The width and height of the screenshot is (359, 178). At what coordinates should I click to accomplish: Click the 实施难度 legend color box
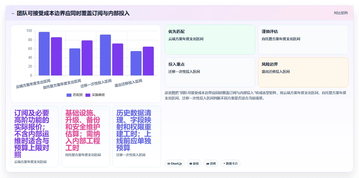click(88, 95)
